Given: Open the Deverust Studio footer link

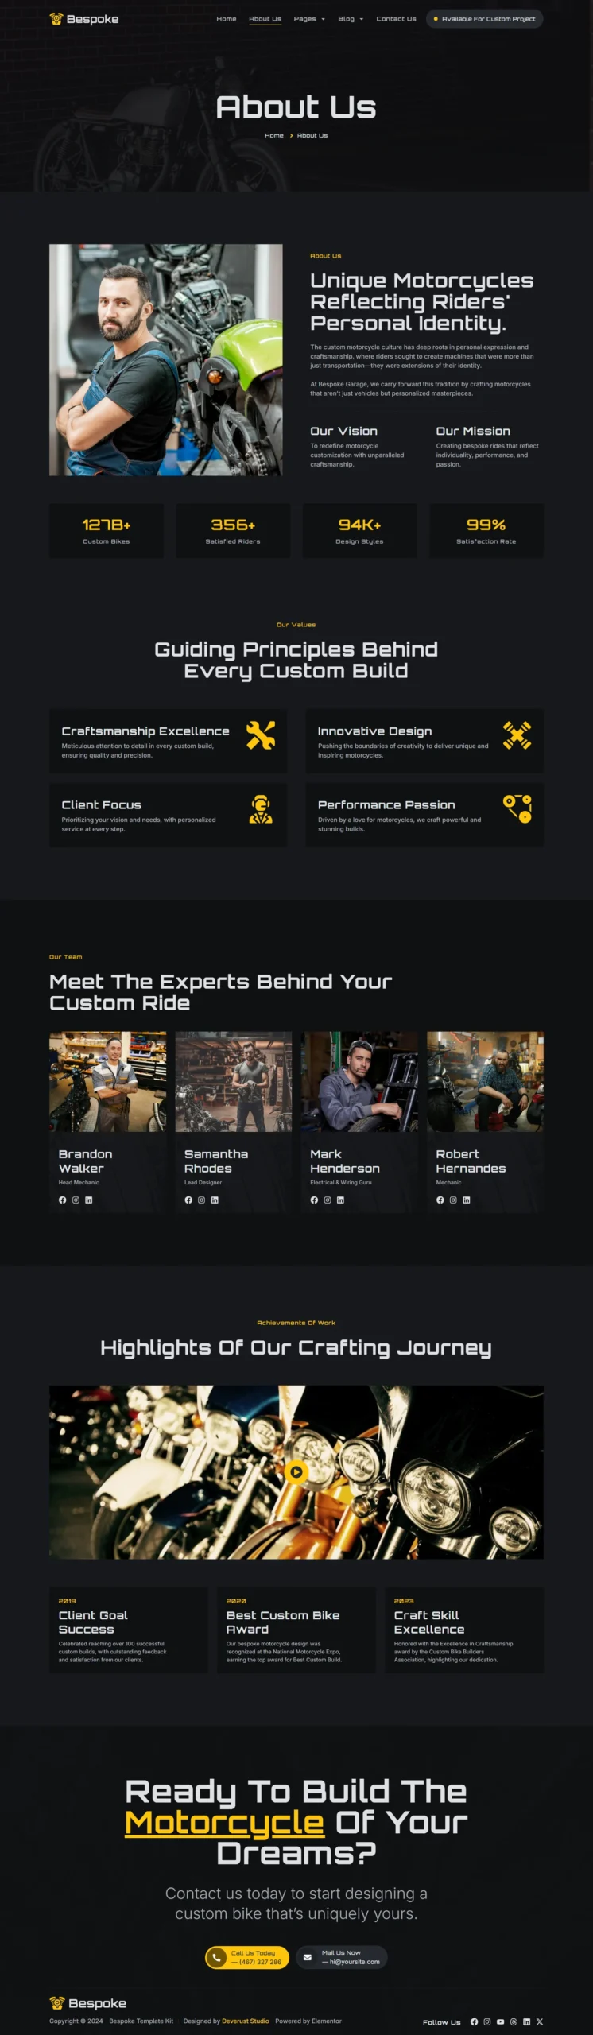Looking at the screenshot, I should (x=246, y=2021).
